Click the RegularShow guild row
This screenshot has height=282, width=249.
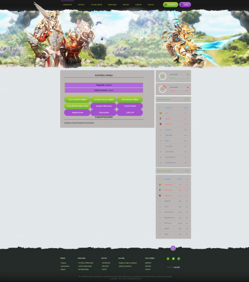click(173, 218)
